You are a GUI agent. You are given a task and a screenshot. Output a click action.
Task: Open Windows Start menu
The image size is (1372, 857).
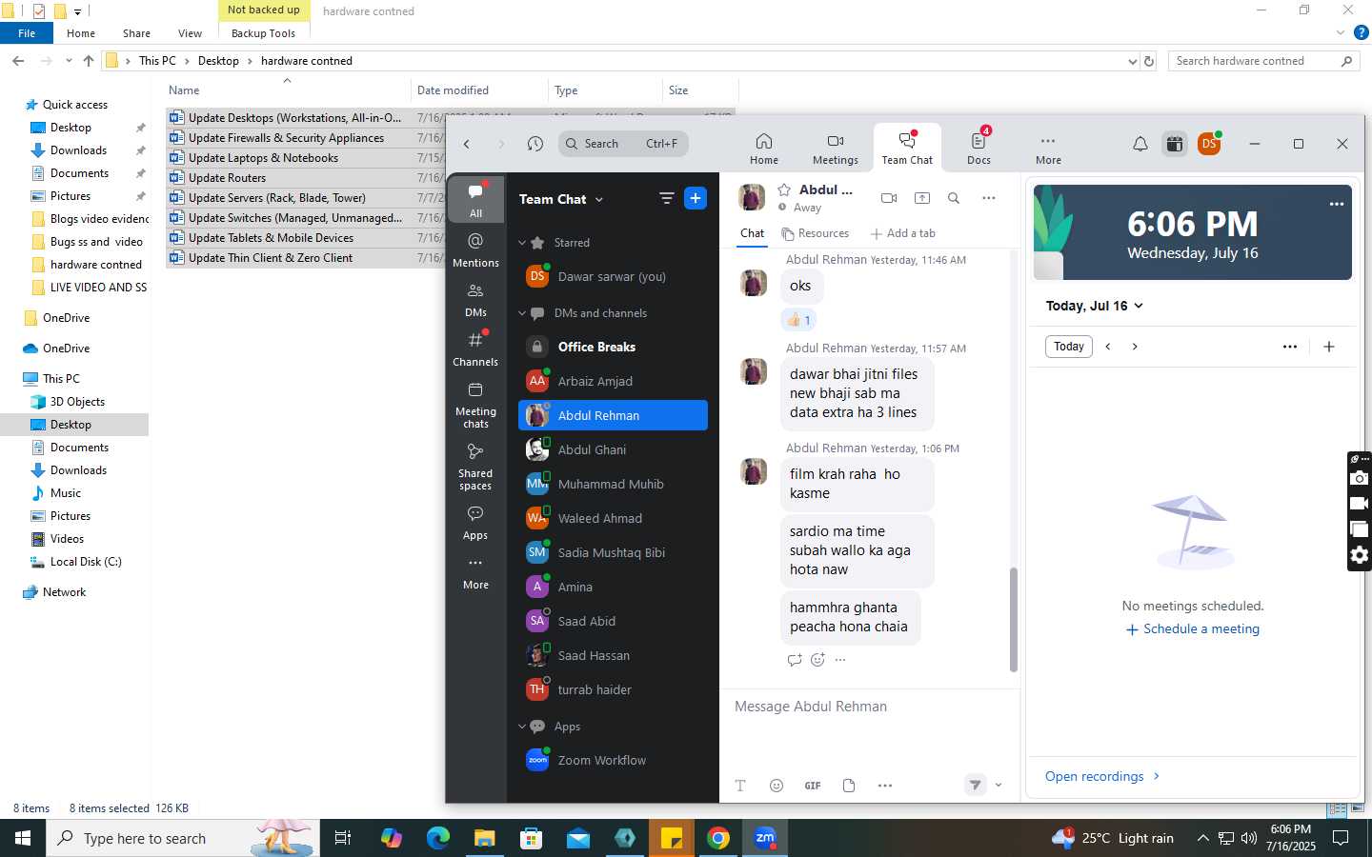(x=23, y=839)
